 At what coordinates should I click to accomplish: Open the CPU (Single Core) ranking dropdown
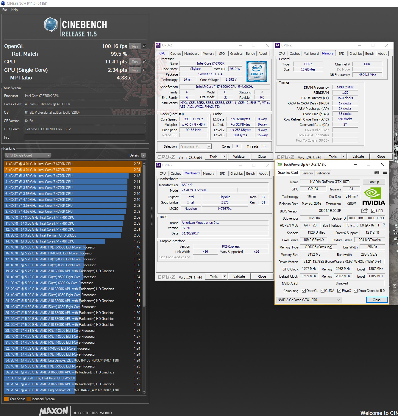(x=28, y=155)
